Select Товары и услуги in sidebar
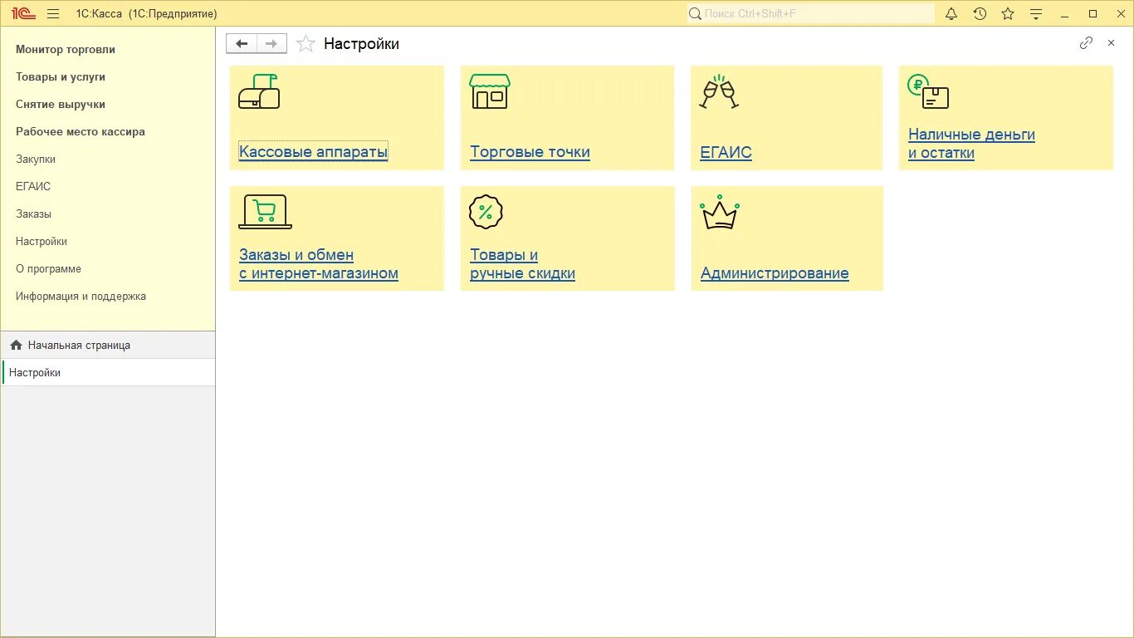 pos(61,77)
